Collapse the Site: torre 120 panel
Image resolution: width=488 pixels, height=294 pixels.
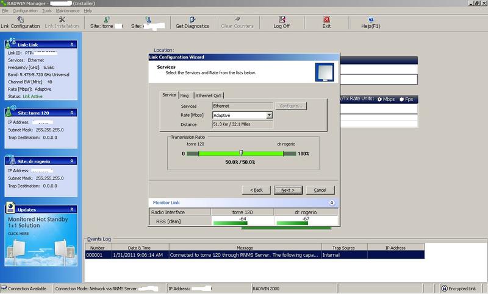pyautogui.click(x=72, y=113)
